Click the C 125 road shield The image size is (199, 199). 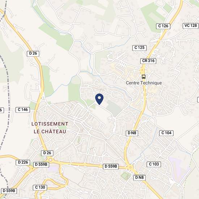click(x=139, y=48)
